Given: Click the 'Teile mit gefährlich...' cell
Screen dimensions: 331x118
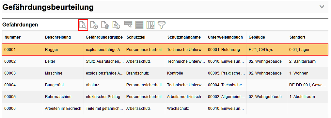Looking at the screenshot, I should point(104,109).
